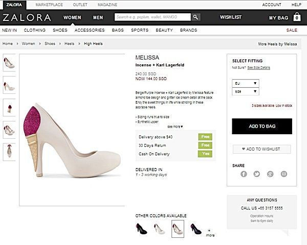The width and height of the screenshot is (307, 245).
Task: Go to Marketplace tab
Action: (49, 5)
